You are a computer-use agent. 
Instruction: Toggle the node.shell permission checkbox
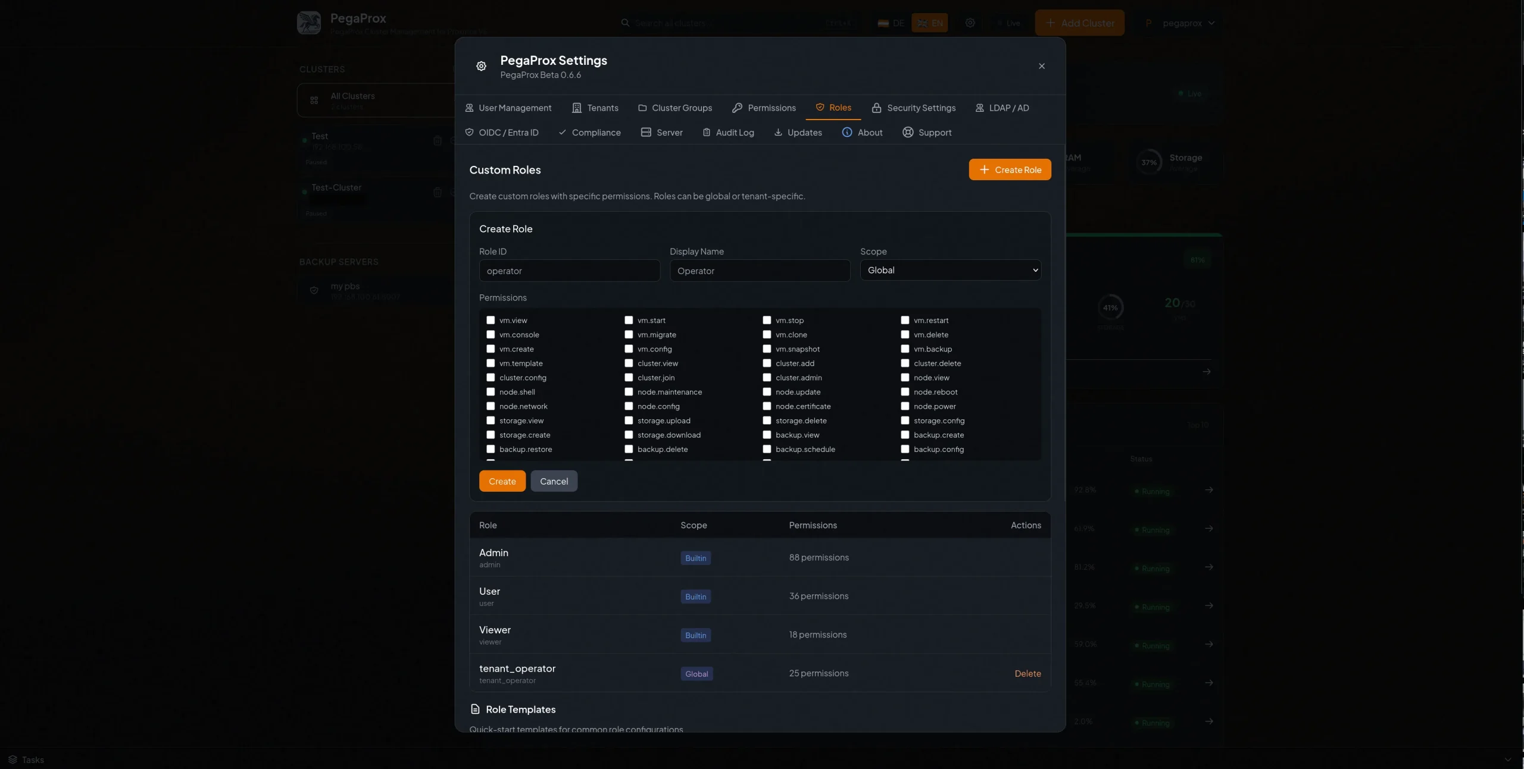click(491, 391)
